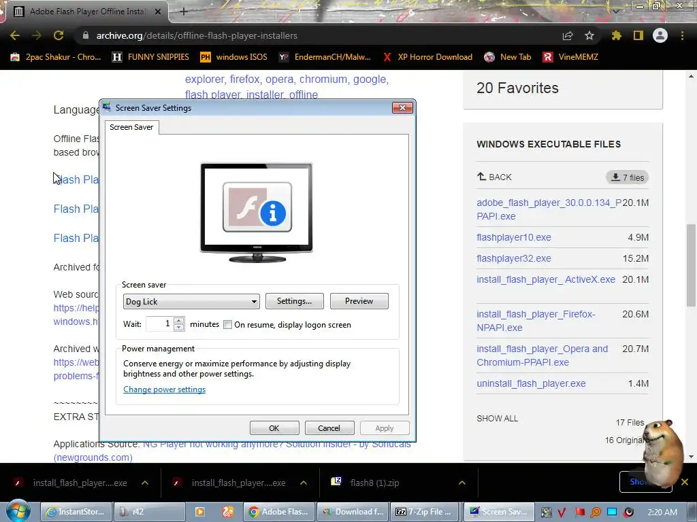Image resolution: width=697 pixels, height=522 pixels.
Task: Increase wait minutes with up arrow
Action: coord(179,320)
